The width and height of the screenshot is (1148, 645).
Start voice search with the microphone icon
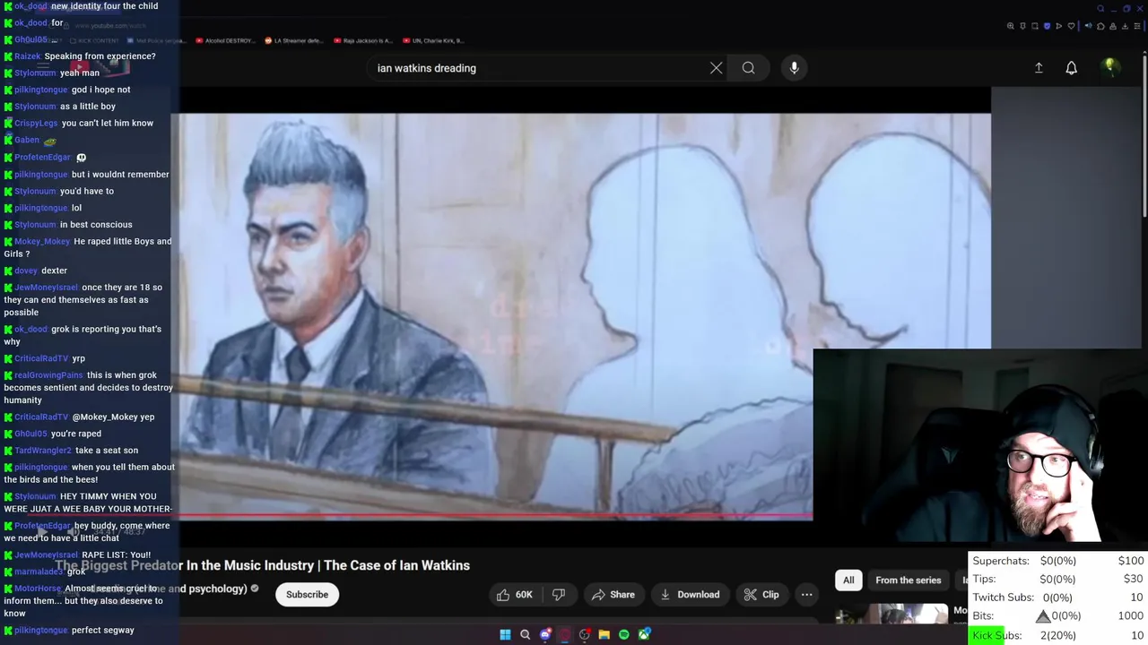click(794, 68)
